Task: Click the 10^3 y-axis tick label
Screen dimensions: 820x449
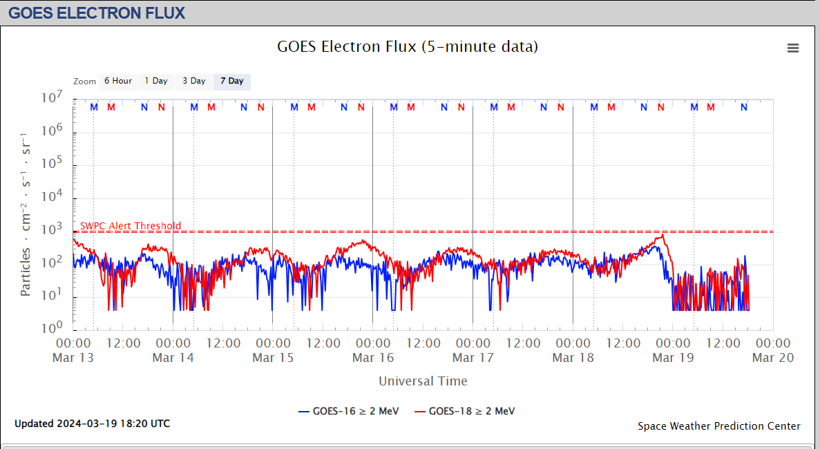Action: pos(52,229)
